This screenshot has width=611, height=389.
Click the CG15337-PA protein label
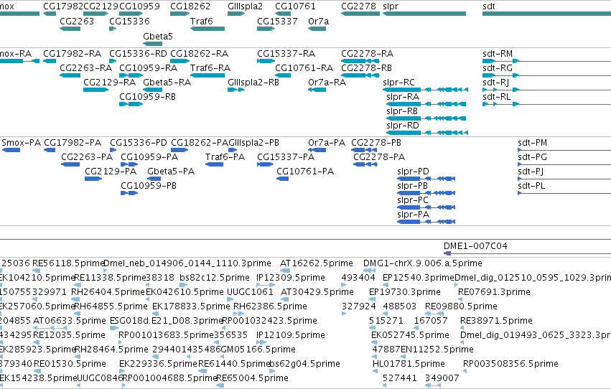(x=286, y=157)
